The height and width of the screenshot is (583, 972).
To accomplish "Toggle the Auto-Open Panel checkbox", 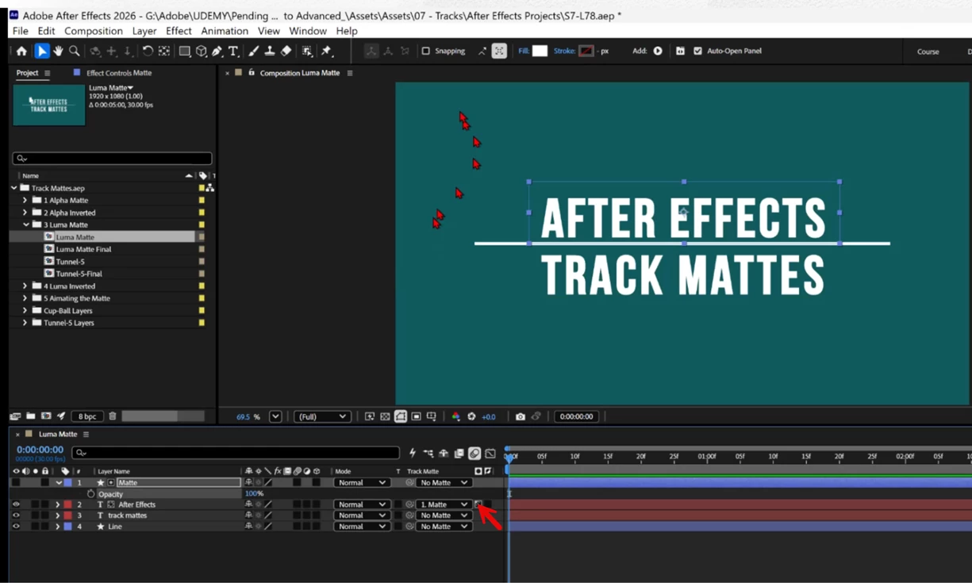I will coord(697,51).
